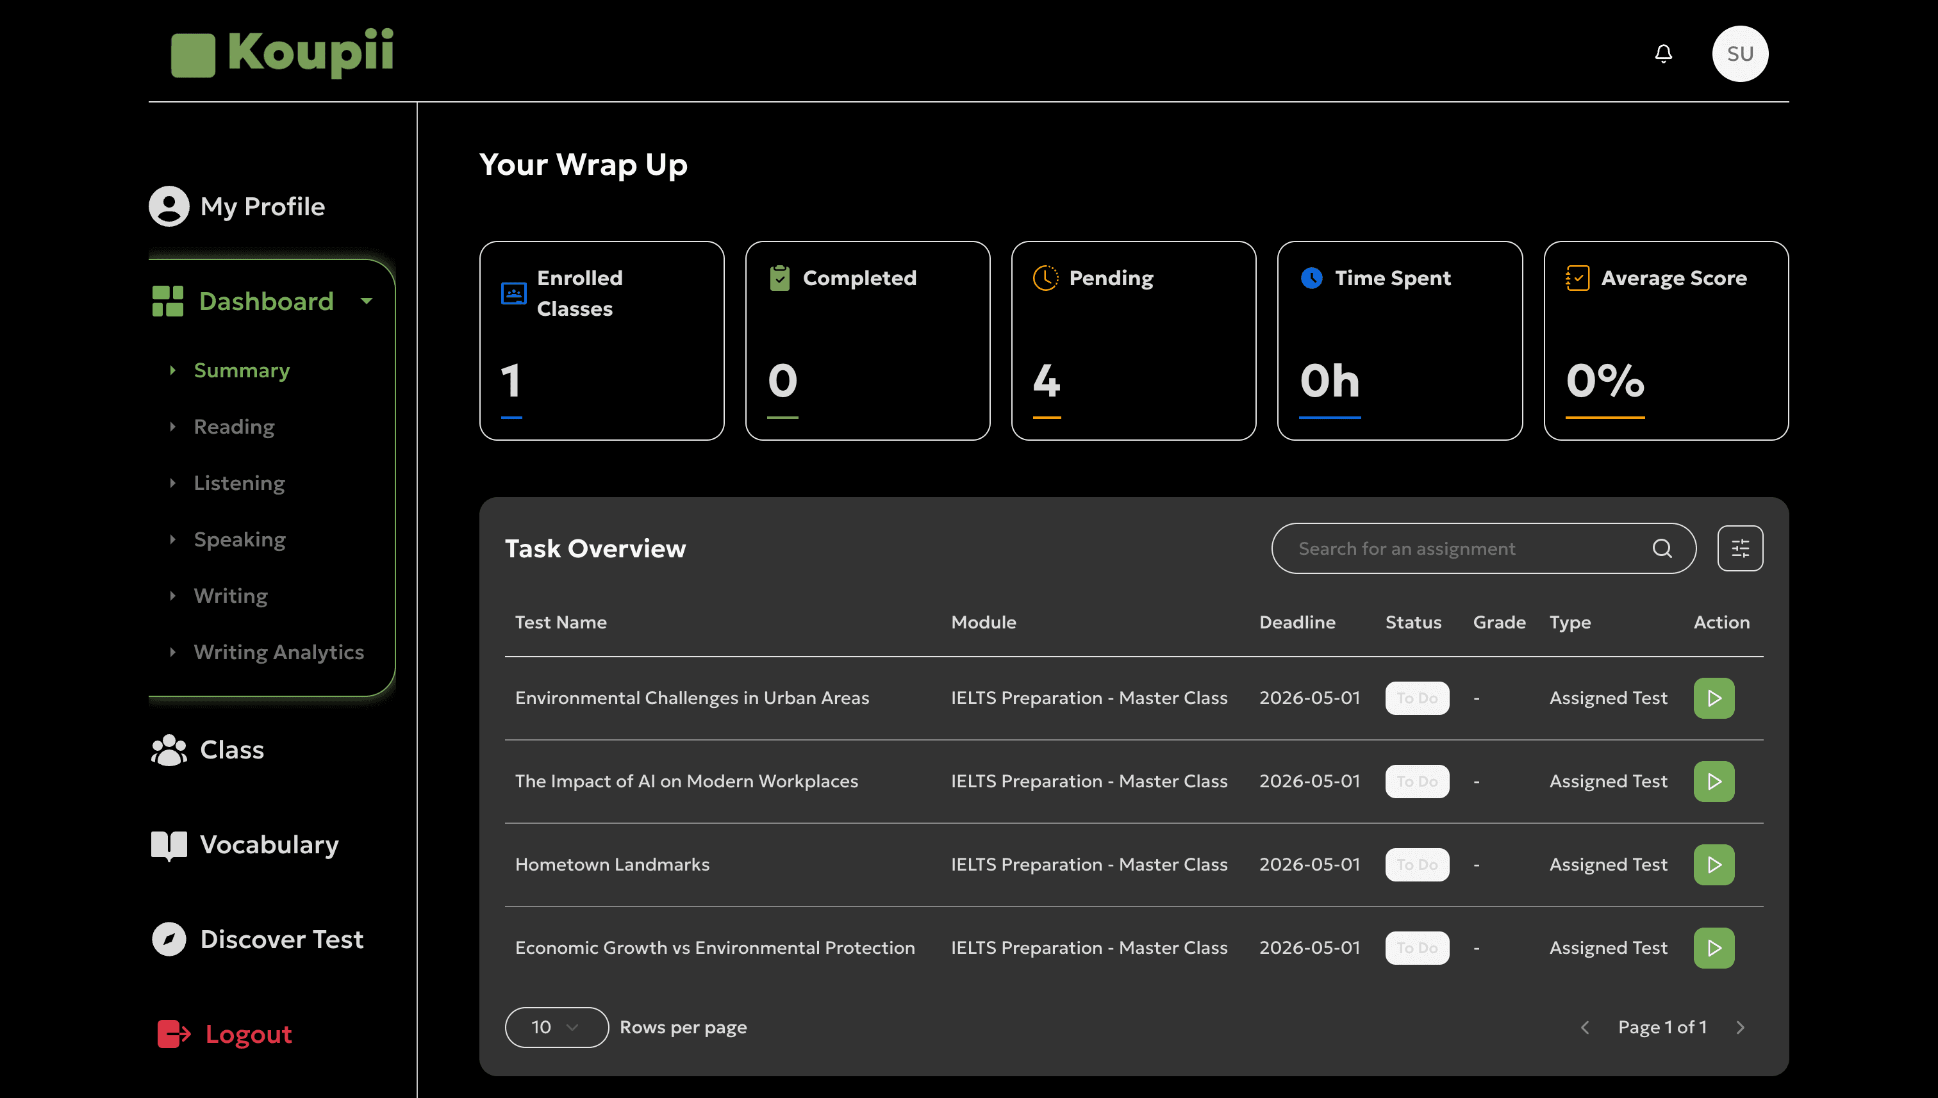Collapse the Dashboard menu arrow
This screenshot has width=1938, height=1098.
pyautogui.click(x=367, y=301)
